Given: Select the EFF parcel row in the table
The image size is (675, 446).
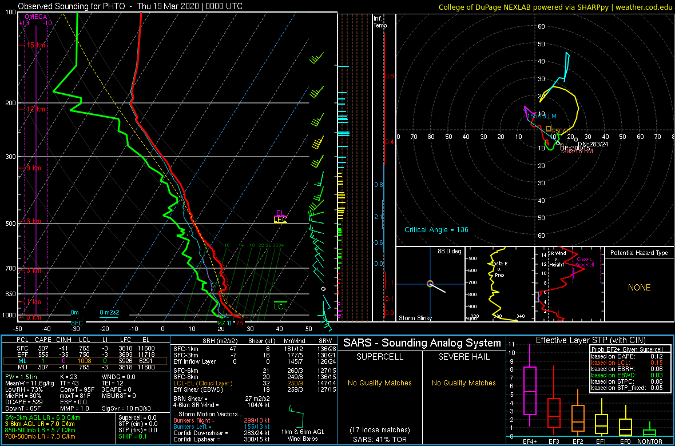Looking at the screenshot, I should 85,354.
